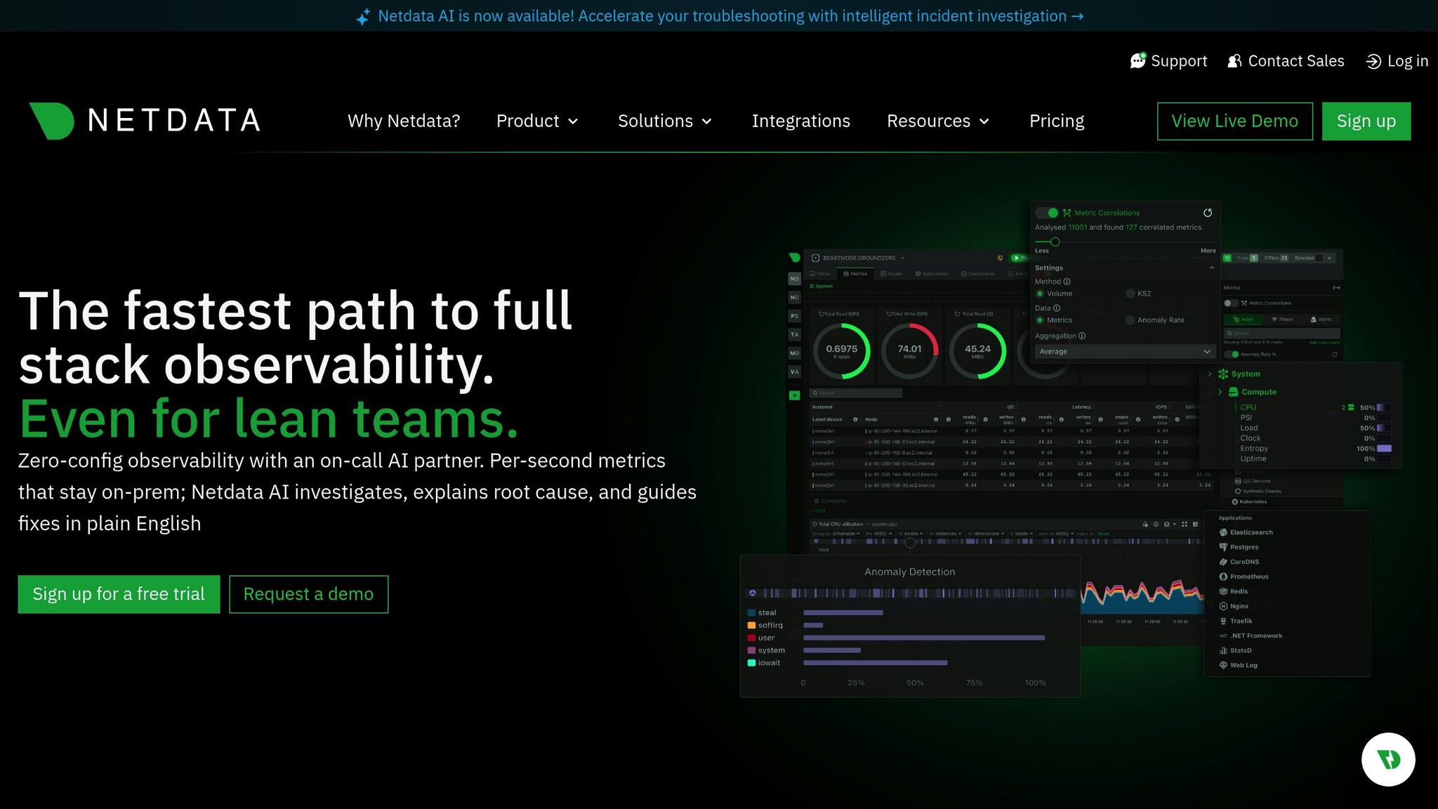Image resolution: width=1438 pixels, height=809 pixels.
Task: Switch to the Metrics tab in the dashboard
Action: point(855,273)
